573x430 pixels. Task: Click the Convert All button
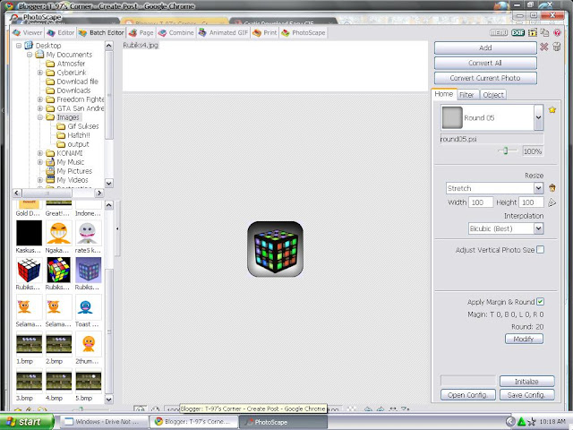pos(485,63)
